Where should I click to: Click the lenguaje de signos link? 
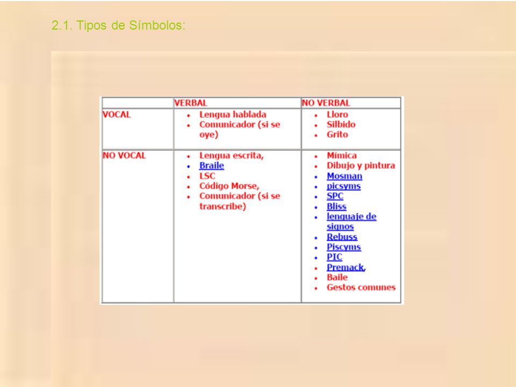point(352,221)
